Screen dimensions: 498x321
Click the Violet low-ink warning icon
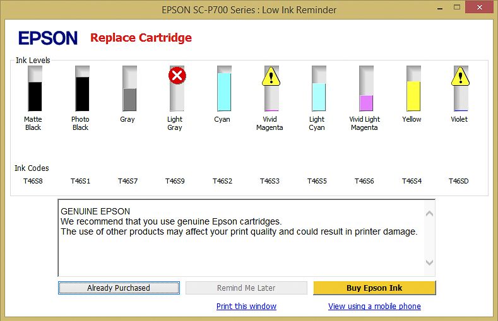(x=460, y=76)
